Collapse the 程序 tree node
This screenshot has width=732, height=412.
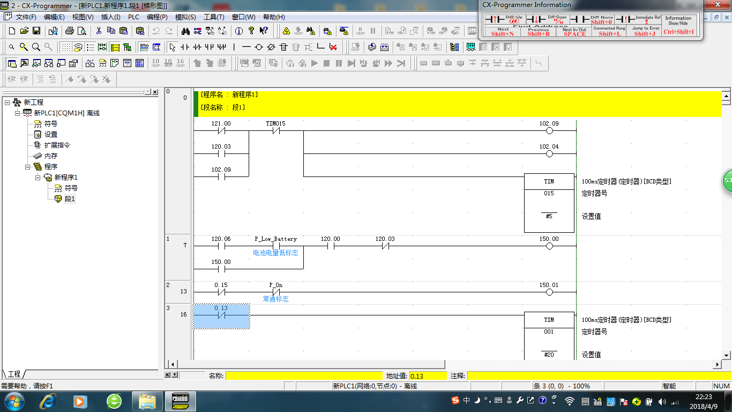point(28,167)
